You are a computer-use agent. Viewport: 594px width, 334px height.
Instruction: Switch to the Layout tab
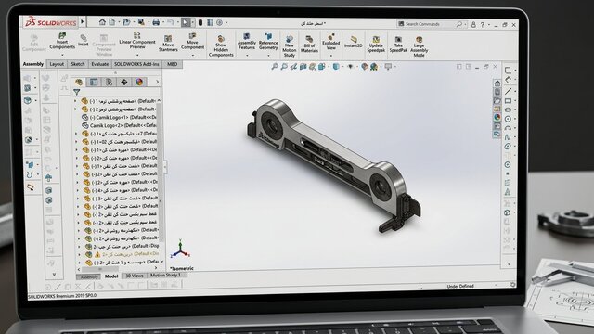pos(57,64)
